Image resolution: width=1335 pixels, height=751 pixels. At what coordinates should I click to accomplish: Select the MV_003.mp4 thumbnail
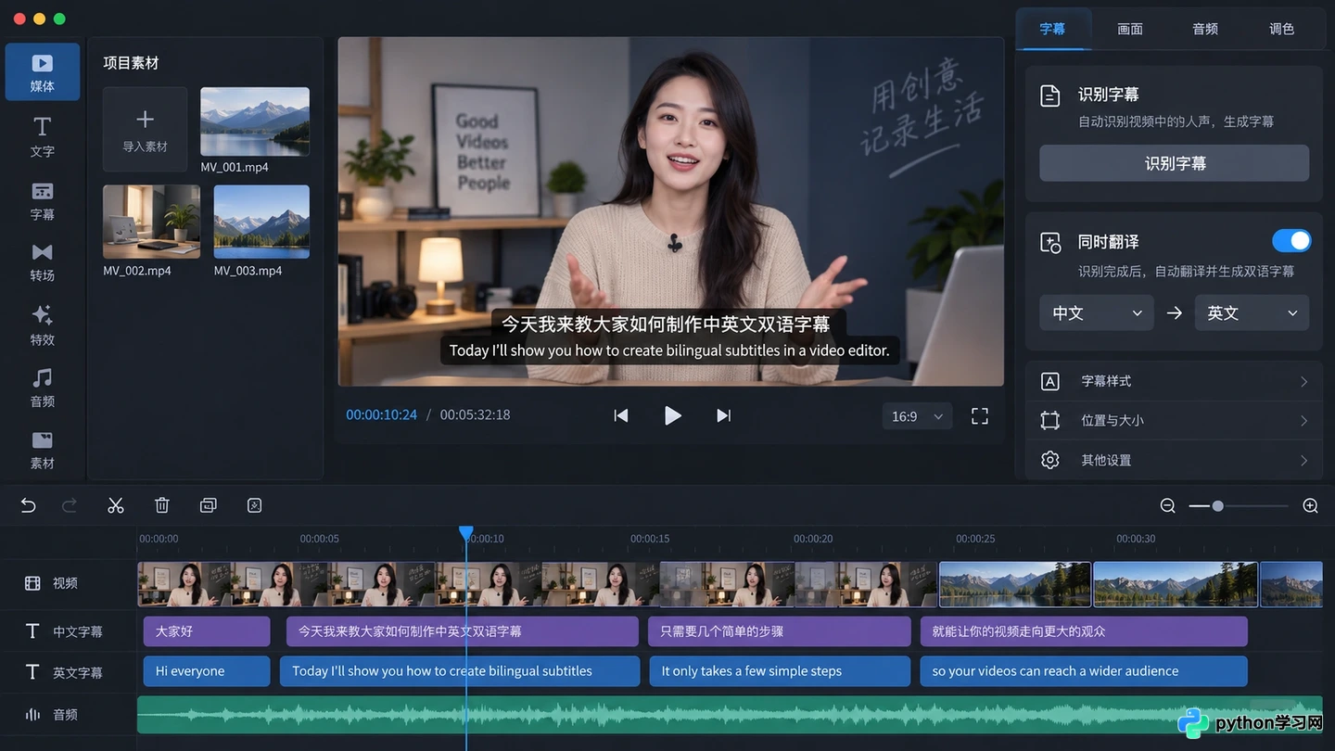click(x=261, y=222)
